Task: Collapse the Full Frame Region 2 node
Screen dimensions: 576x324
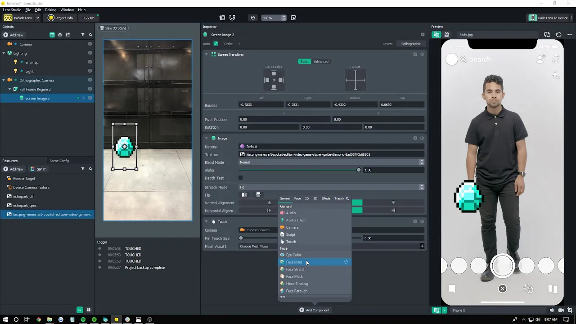Action: 9,89
